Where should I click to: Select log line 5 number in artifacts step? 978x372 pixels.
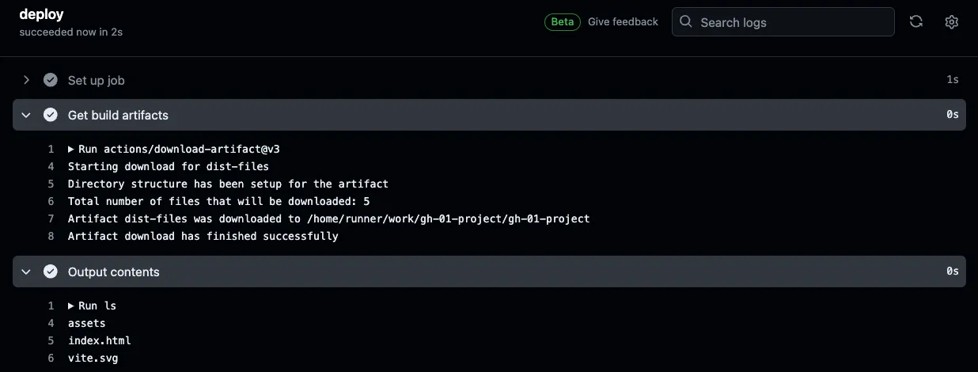click(x=51, y=184)
